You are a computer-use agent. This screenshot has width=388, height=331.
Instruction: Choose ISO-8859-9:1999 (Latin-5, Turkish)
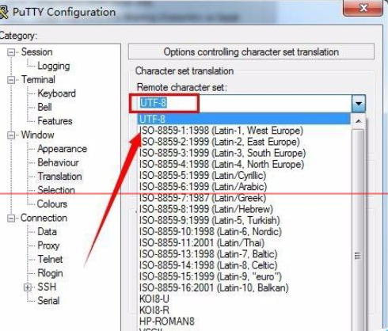(210, 220)
